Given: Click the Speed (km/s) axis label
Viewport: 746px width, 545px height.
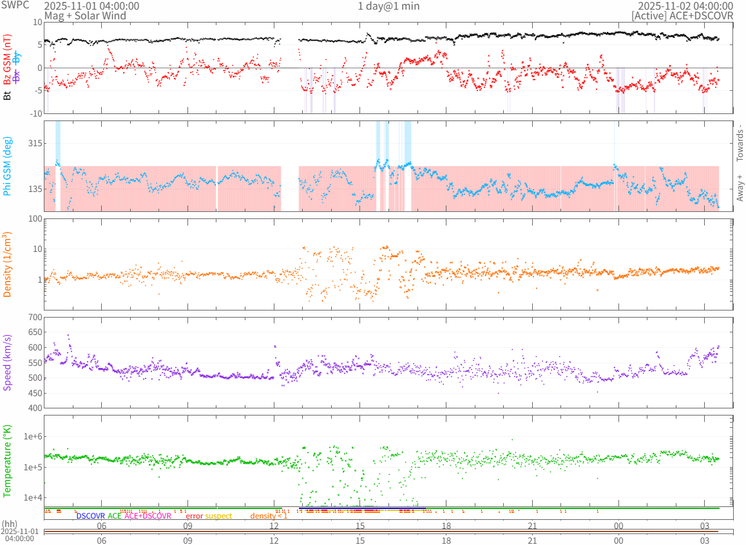Looking at the screenshot, I should point(7,362).
